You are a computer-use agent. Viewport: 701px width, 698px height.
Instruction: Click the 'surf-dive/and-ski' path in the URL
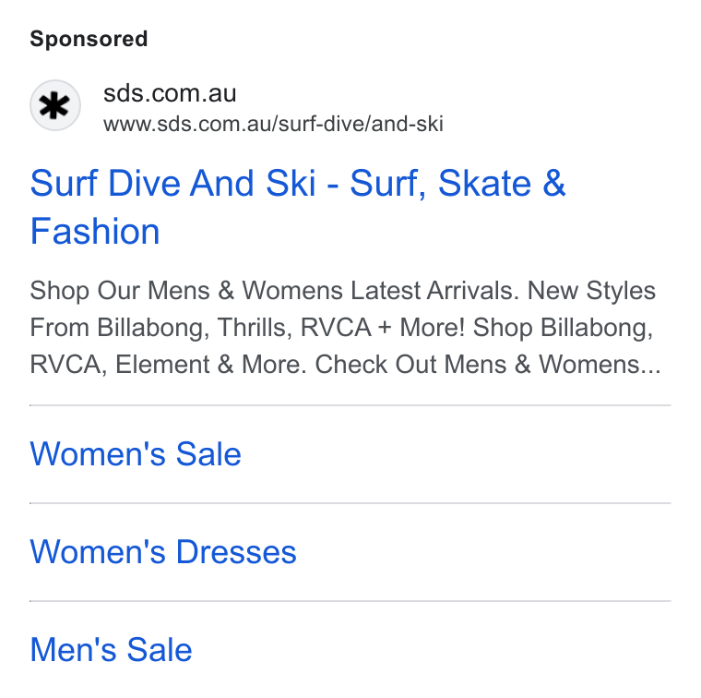coord(361,124)
